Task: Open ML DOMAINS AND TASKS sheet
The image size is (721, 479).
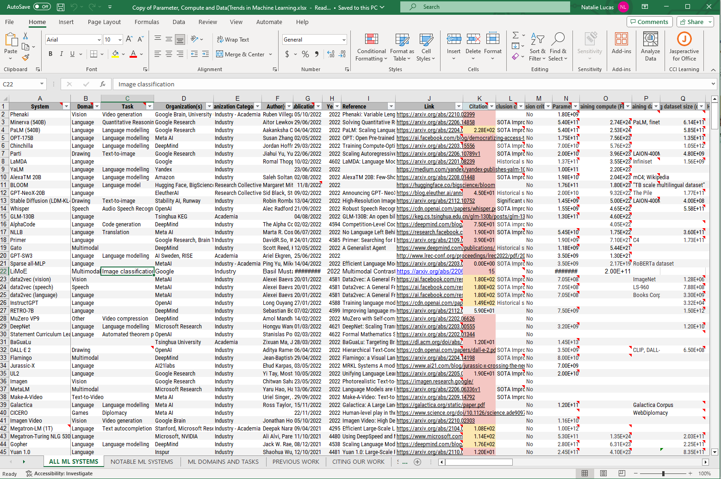Action: point(223,462)
